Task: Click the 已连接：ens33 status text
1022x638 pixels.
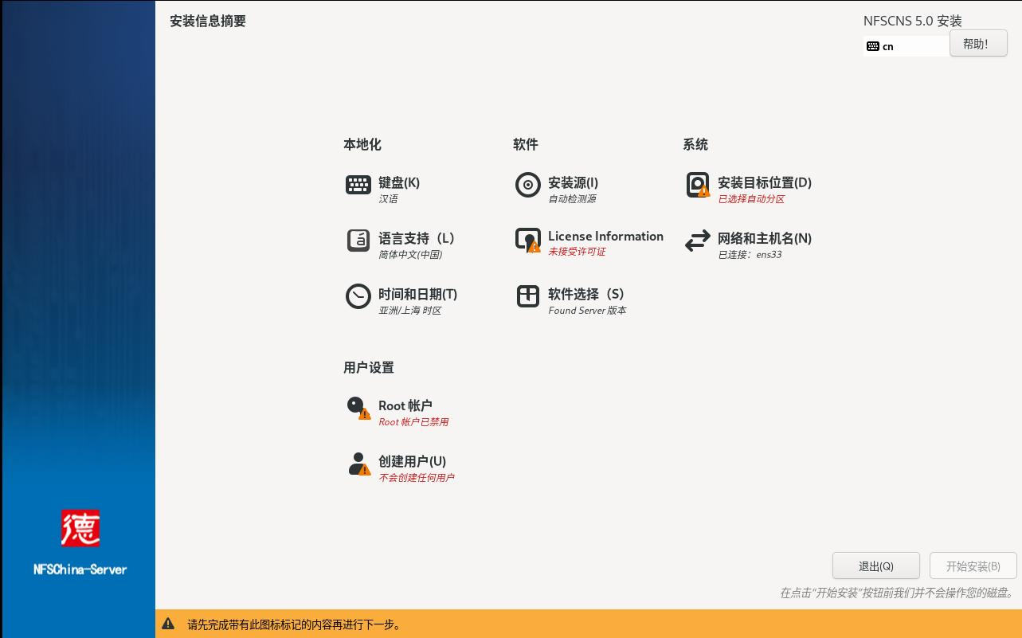Action: pyautogui.click(x=750, y=255)
